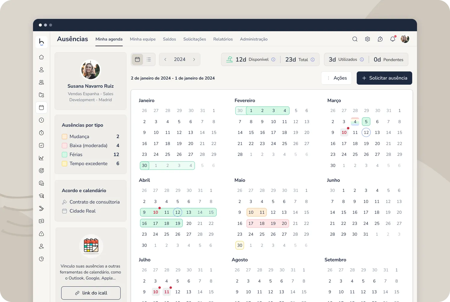Image resolution: width=450 pixels, height=302 pixels.
Task: Open the user avatar in the header
Action: click(x=405, y=39)
